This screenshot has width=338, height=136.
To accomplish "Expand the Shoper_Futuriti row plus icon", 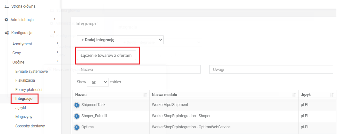I will (77, 116).
